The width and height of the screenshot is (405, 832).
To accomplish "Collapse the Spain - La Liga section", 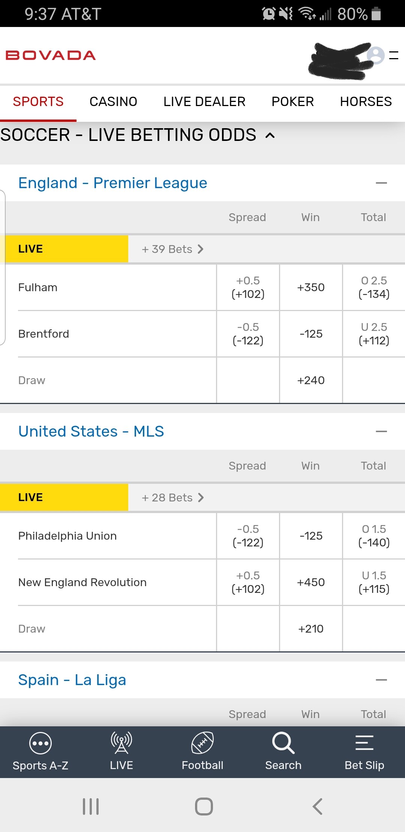I will click(381, 680).
